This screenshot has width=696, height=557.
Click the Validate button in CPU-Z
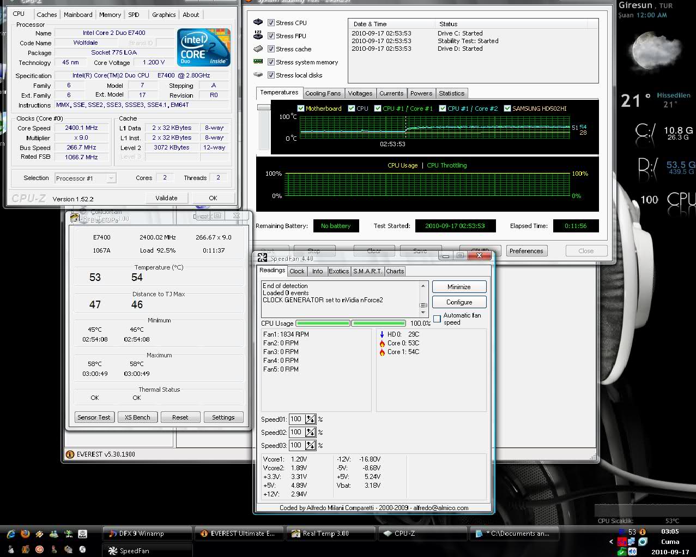(x=166, y=198)
